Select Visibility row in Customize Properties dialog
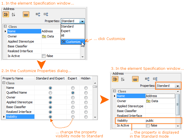The height and width of the screenshot is (139, 185). (20, 117)
